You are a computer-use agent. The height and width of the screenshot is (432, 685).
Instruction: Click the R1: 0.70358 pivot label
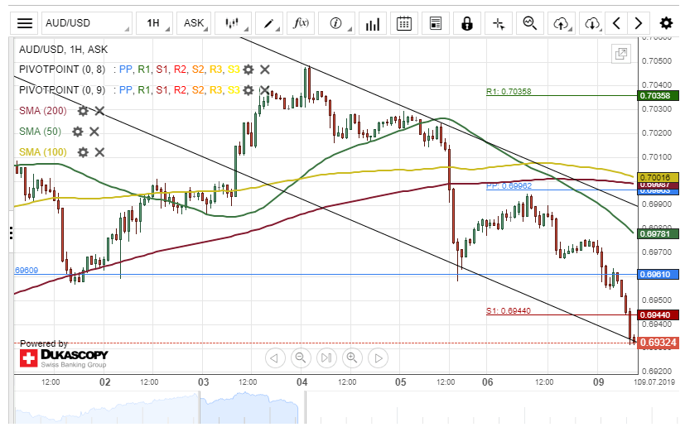point(509,92)
